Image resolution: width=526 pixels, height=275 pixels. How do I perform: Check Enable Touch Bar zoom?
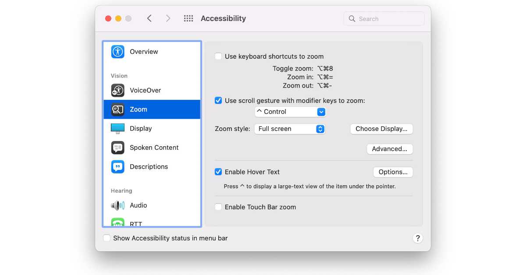coord(218,207)
